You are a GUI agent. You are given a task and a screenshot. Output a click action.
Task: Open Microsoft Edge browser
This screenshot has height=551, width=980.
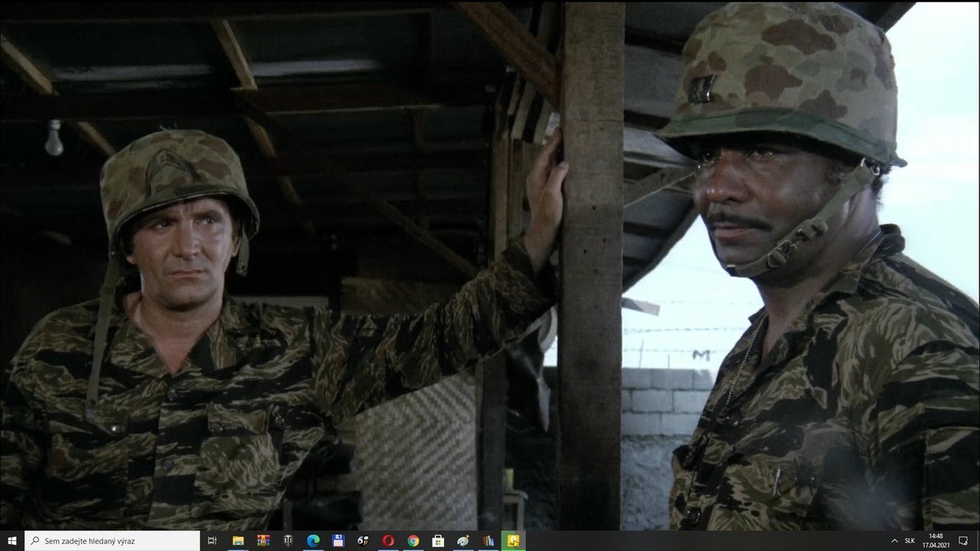point(313,540)
